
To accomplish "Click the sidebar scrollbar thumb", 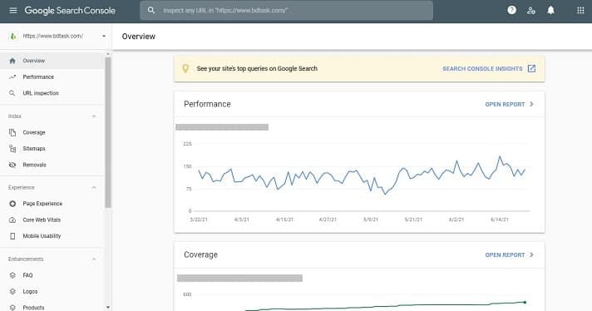I will [x=108, y=132].
